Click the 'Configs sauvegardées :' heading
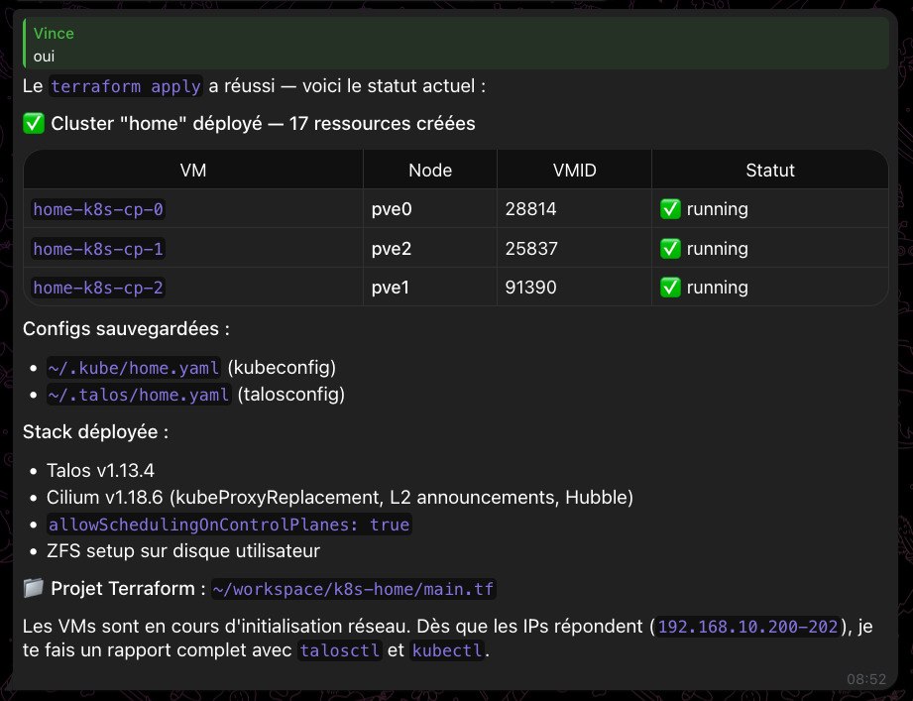This screenshot has height=701, width=913. (126, 329)
